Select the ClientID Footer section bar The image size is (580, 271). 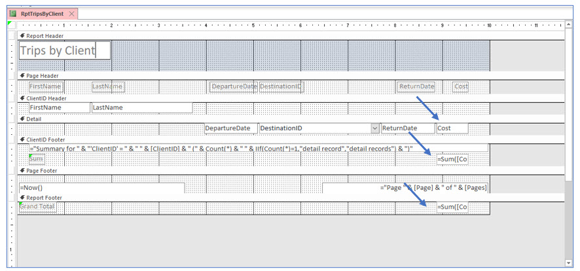(x=291, y=140)
